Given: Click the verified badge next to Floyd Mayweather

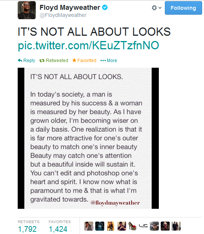Looking at the screenshot, I should click(105, 7).
